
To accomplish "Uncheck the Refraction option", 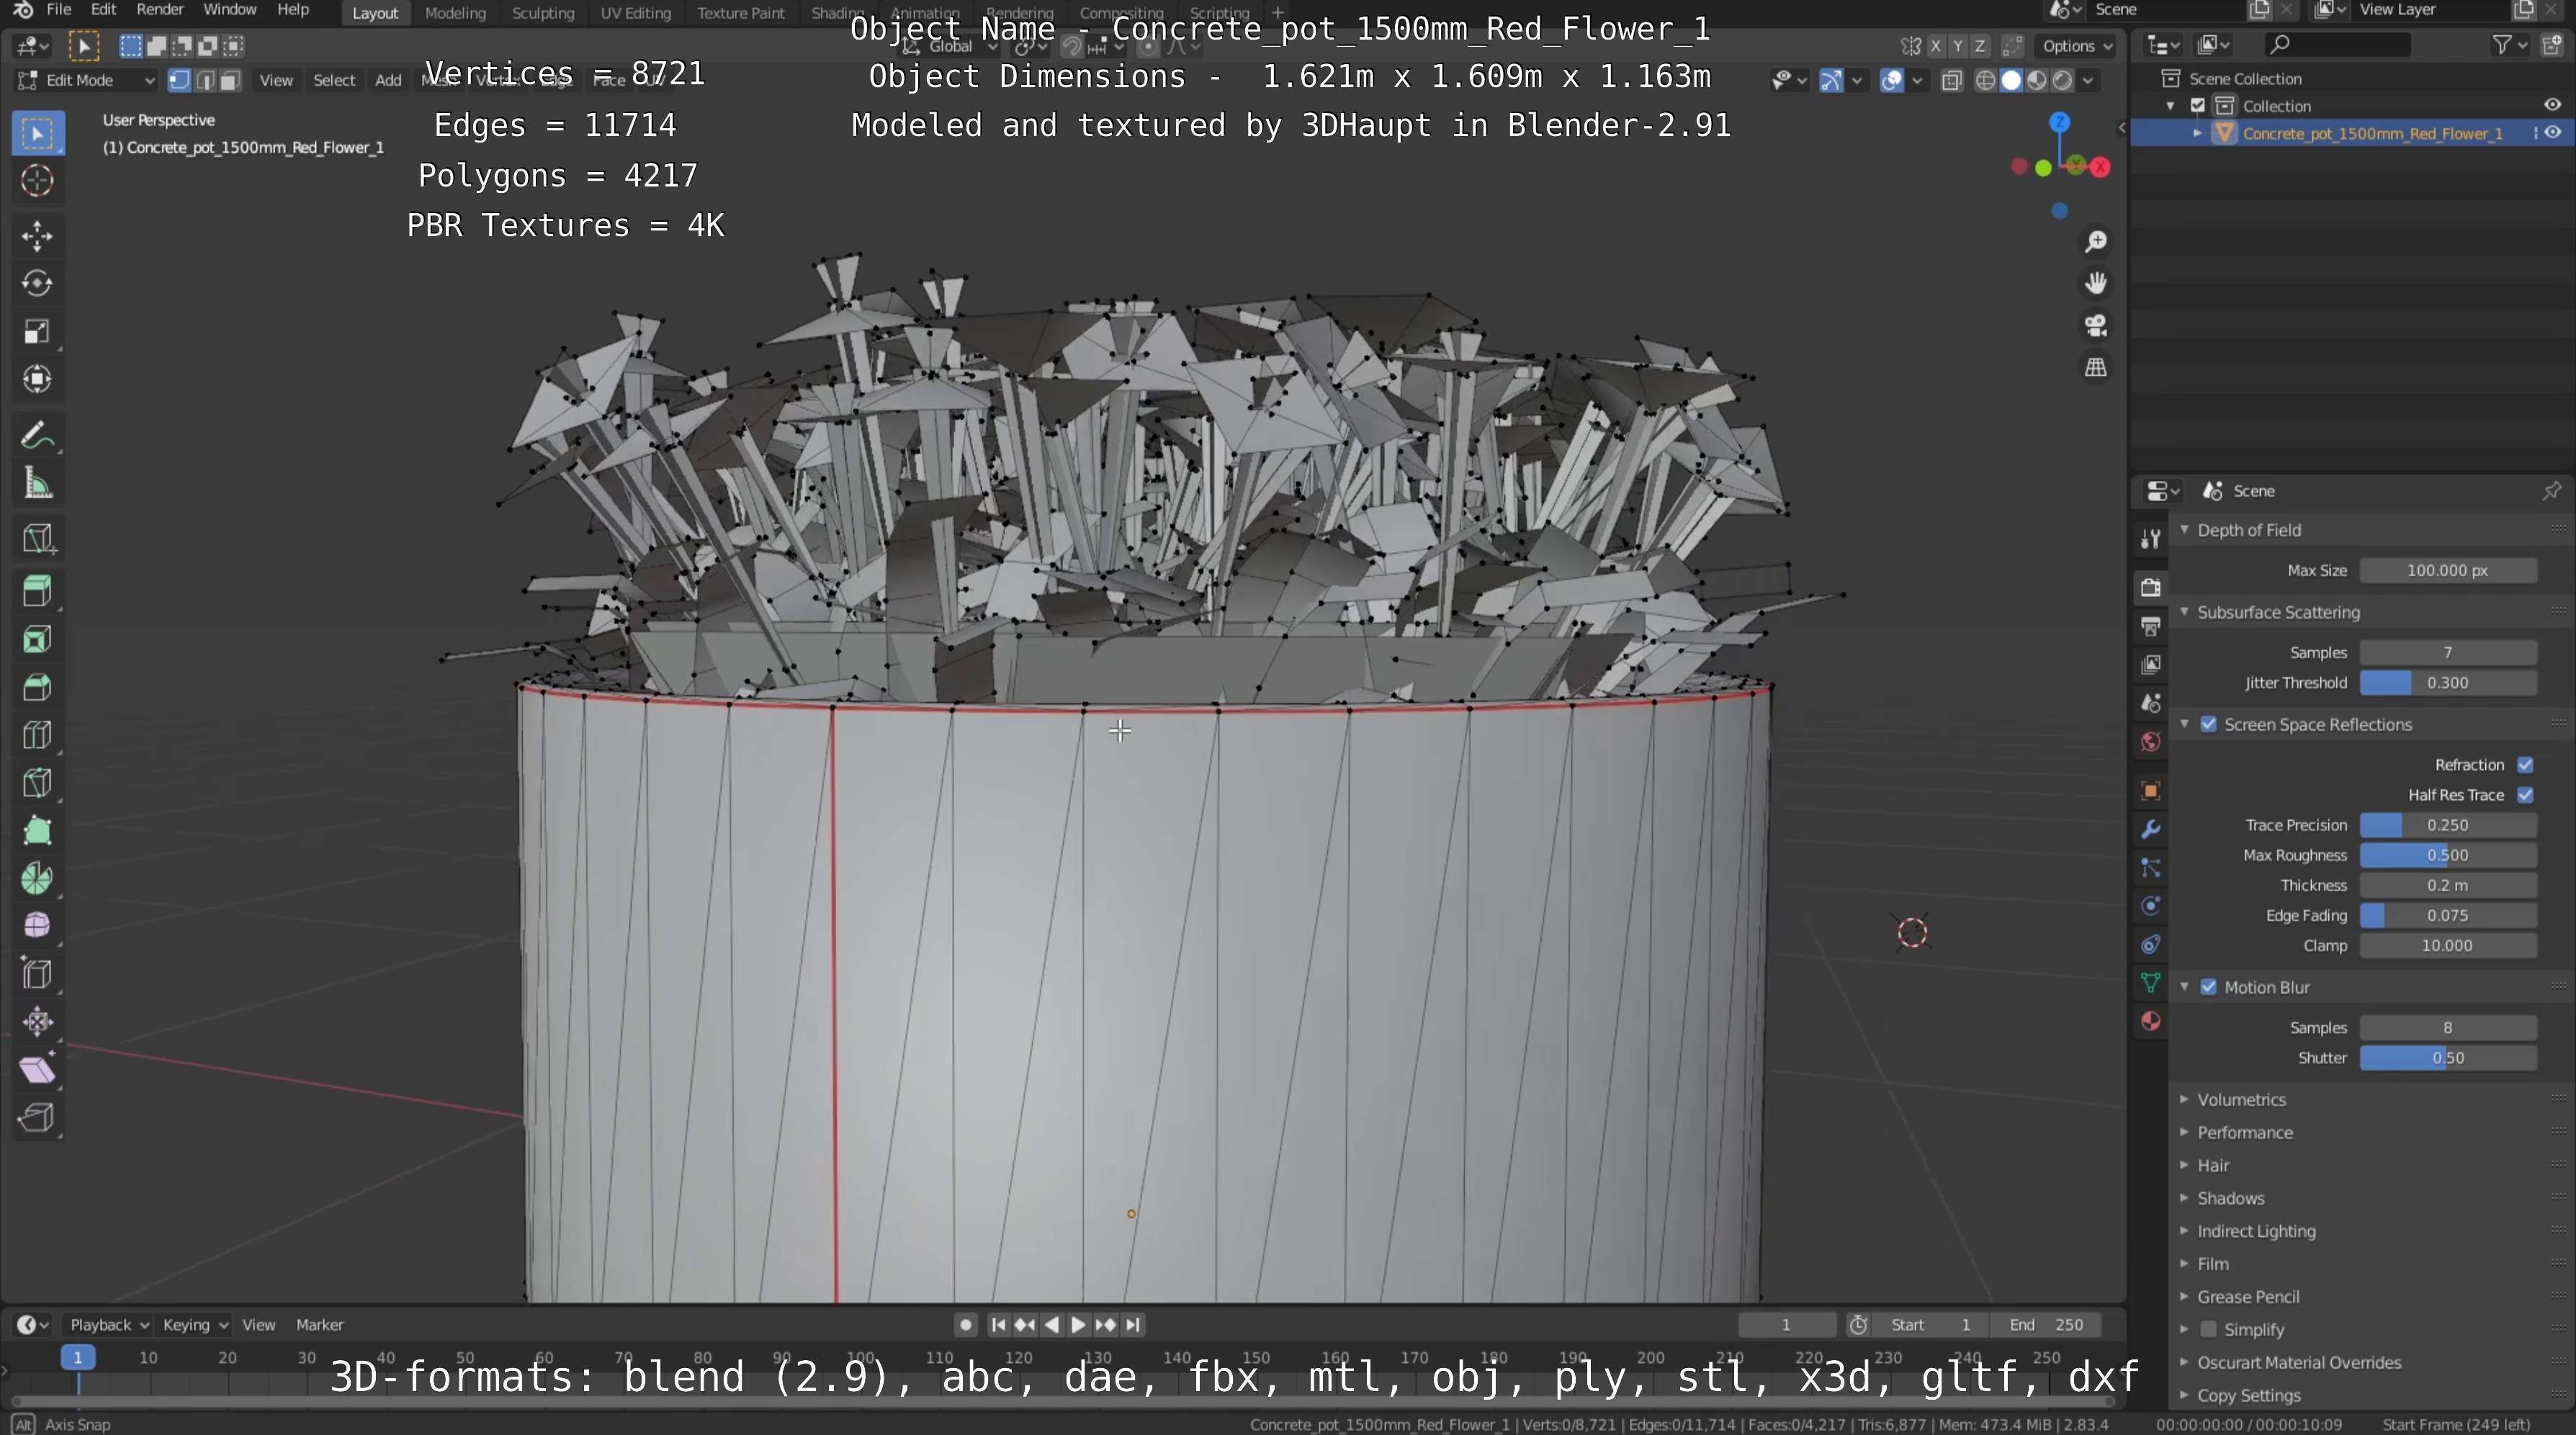I will coord(2525,765).
